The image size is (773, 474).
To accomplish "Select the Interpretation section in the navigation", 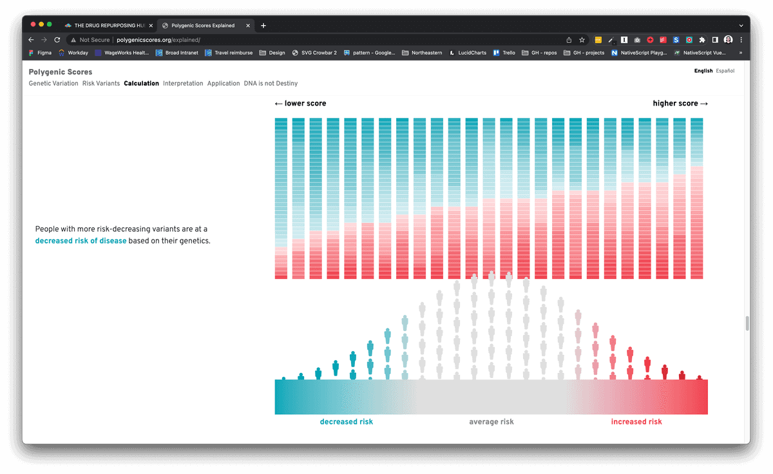I will pyautogui.click(x=183, y=83).
